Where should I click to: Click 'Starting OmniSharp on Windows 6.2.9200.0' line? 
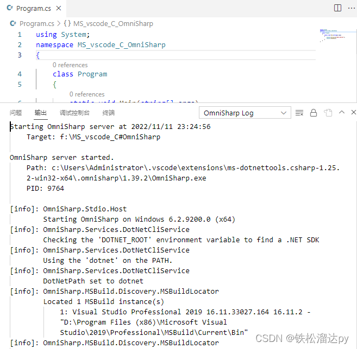[139, 219]
